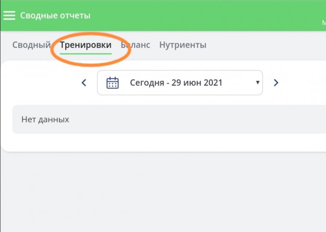The width and height of the screenshot is (326, 232).
Task: Expand the date dropdown triangle arrow
Action: tap(257, 83)
